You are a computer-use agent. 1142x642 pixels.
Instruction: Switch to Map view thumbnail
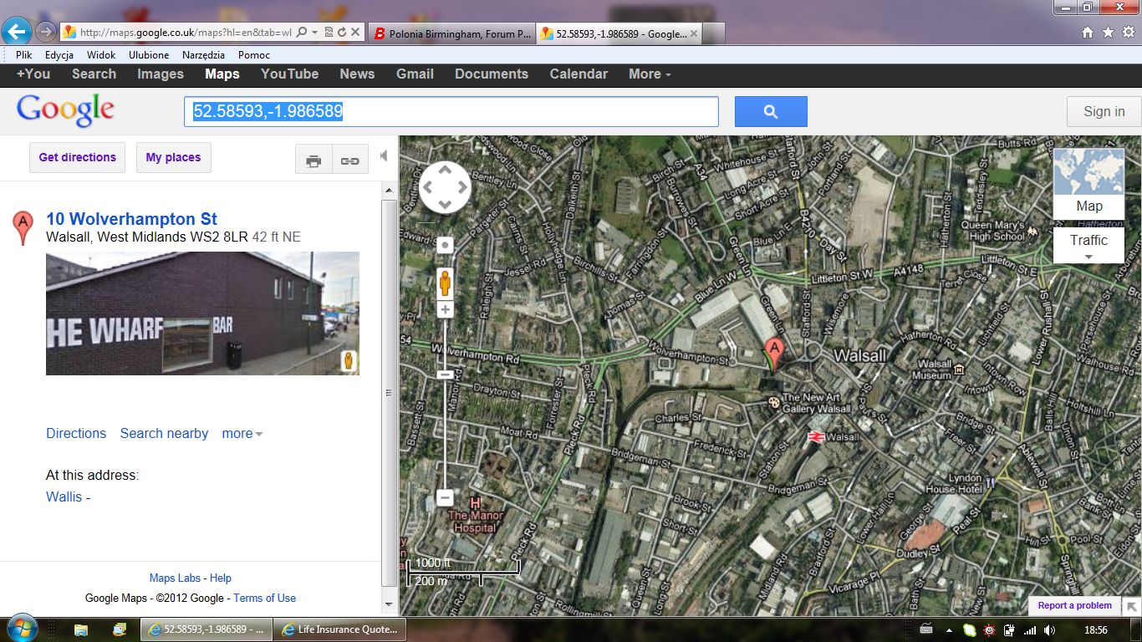click(x=1088, y=183)
